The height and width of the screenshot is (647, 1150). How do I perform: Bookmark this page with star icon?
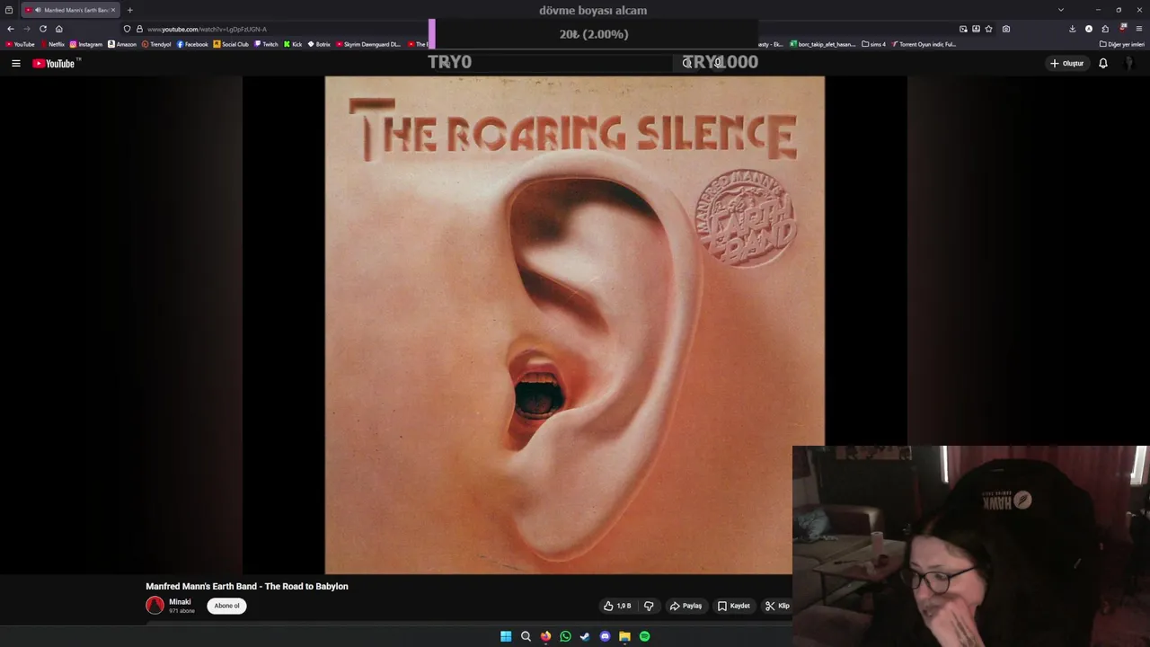[989, 29]
